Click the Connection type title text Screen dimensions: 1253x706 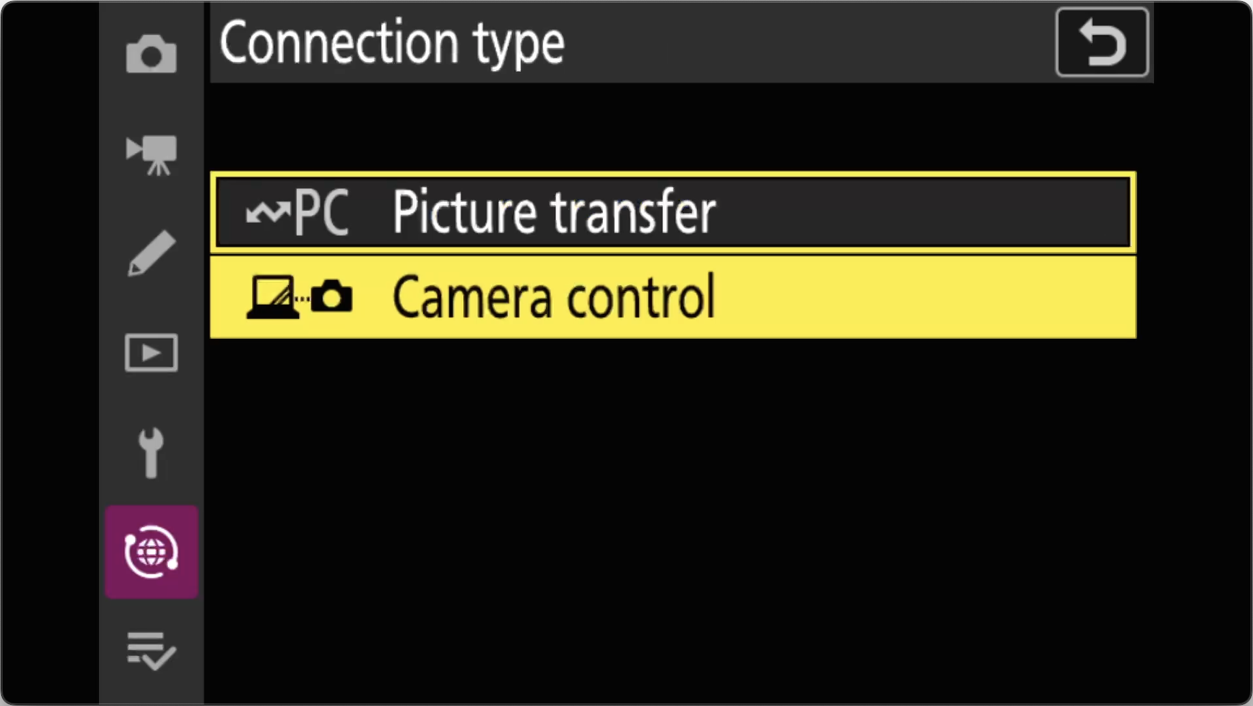point(392,44)
